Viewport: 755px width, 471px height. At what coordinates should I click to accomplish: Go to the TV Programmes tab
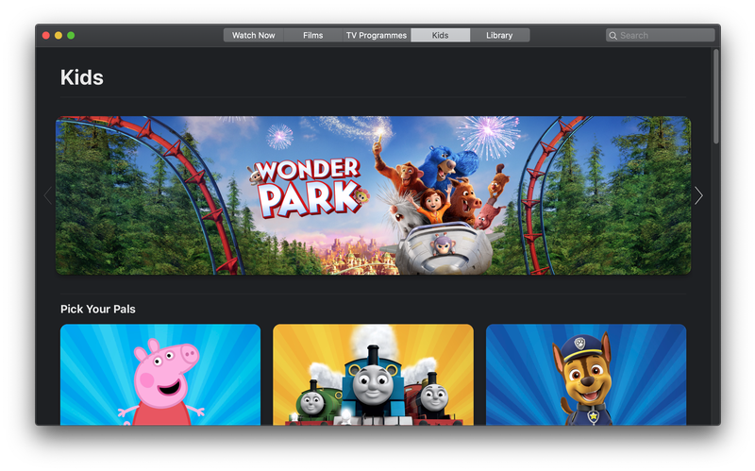click(376, 35)
